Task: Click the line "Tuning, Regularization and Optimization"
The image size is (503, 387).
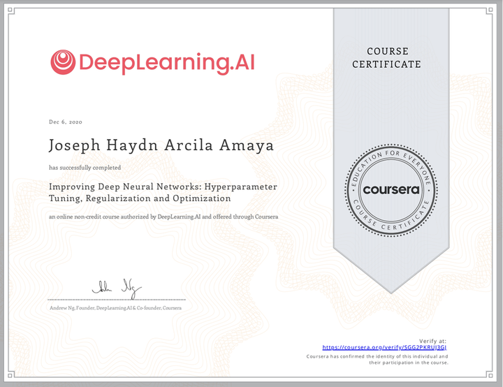Action: coord(140,198)
